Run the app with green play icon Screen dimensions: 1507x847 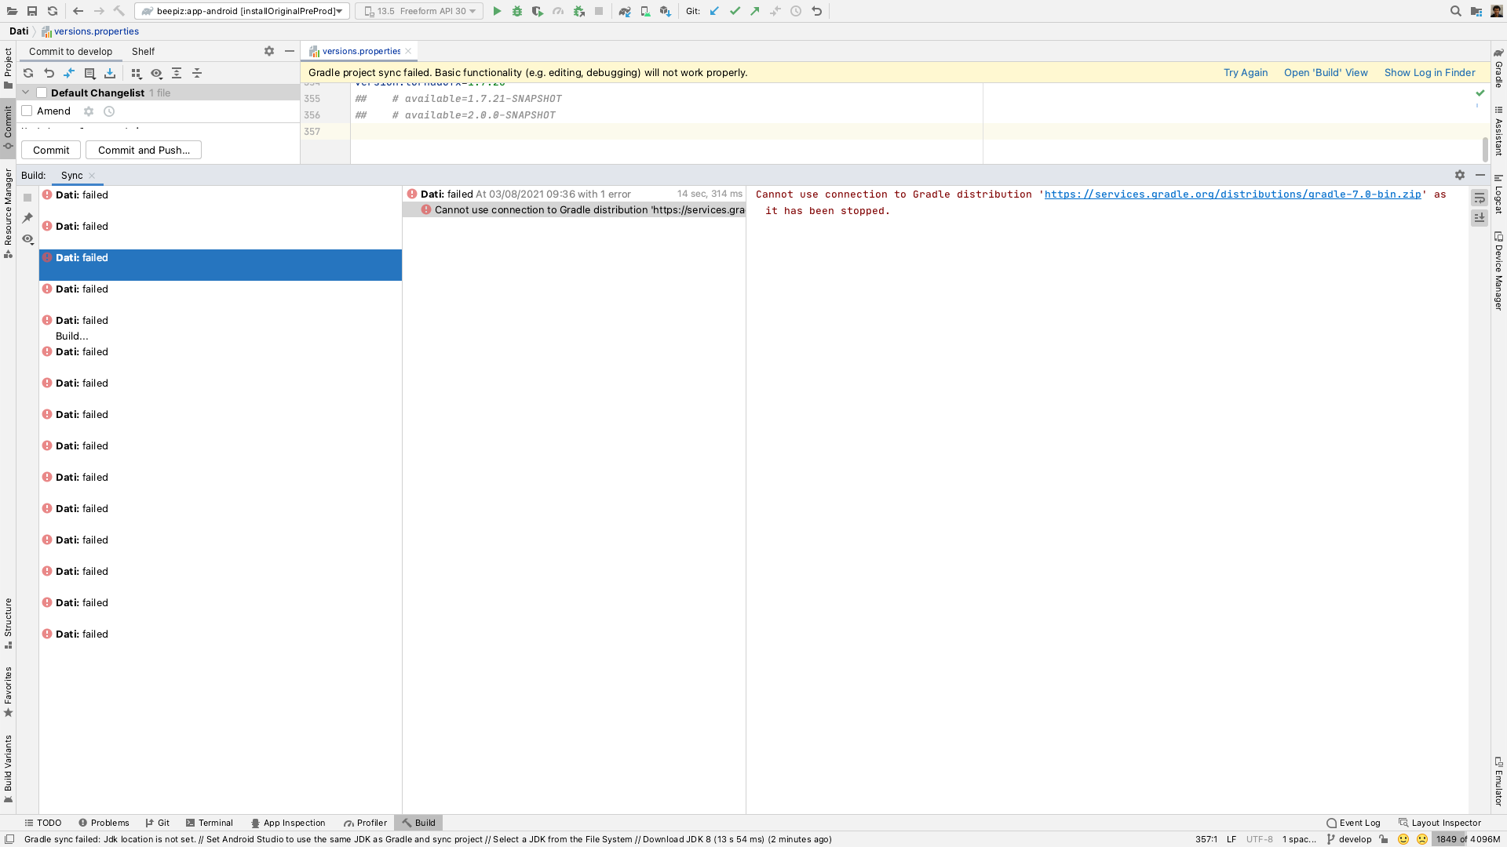pos(497,11)
